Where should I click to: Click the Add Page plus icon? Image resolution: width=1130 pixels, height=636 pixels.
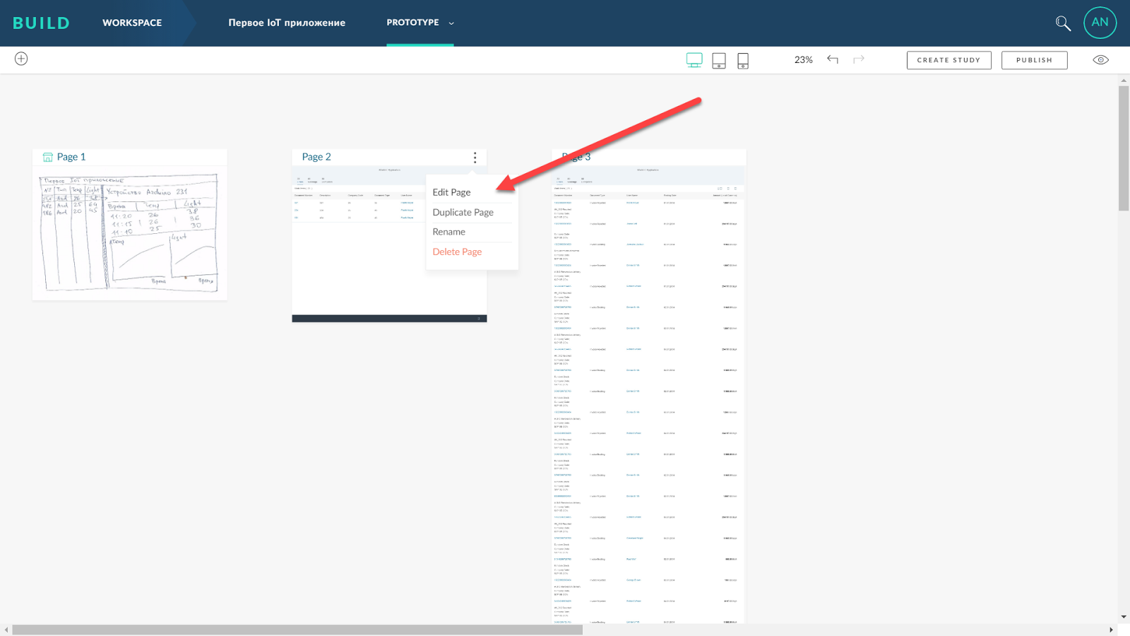coord(20,59)
